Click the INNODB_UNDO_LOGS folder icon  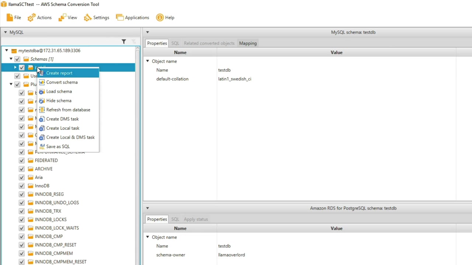pyautogui.click(x=31, y=203)
